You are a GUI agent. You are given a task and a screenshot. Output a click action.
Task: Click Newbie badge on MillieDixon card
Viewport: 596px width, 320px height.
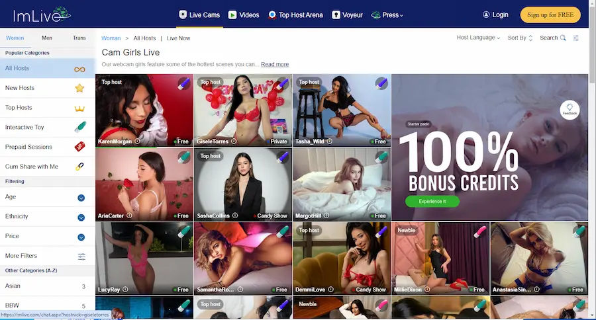tap(407, 231)
